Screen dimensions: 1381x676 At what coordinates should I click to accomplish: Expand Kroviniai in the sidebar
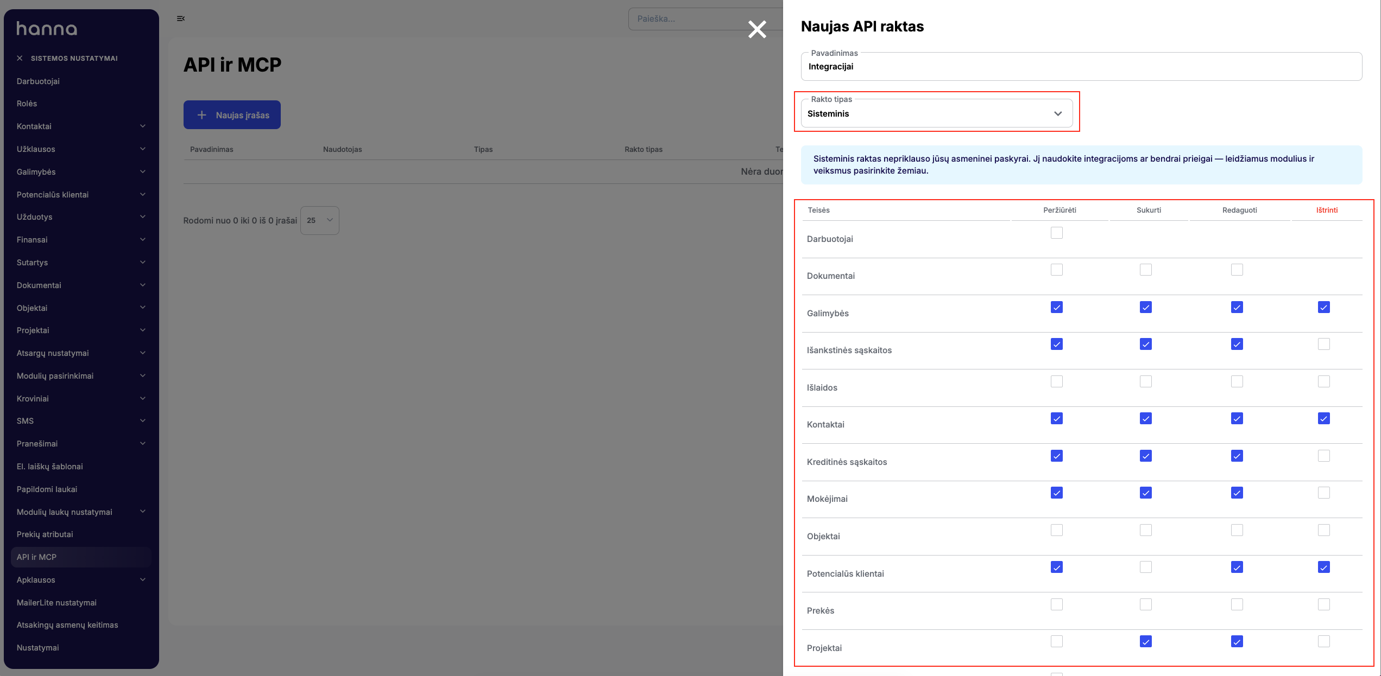point(81,399)
